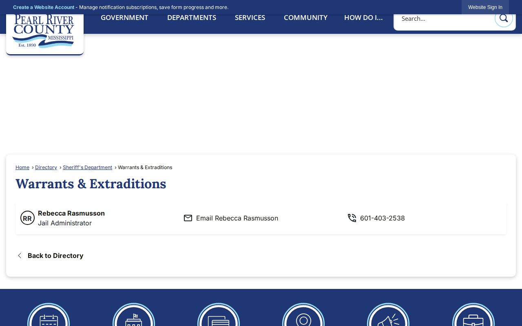Open the briefcase icon in the footer
This screenshot has width=522, height=326.
tap(473, 315)
